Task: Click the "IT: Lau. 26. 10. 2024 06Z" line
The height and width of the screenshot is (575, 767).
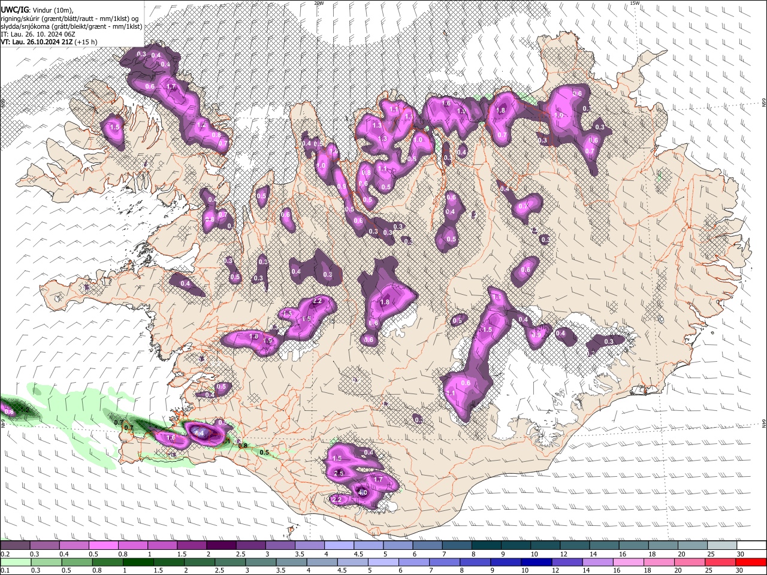Action: point(38,35)
